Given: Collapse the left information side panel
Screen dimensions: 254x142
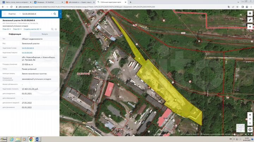Looking at the screenshot, I should tap(61, 14).
